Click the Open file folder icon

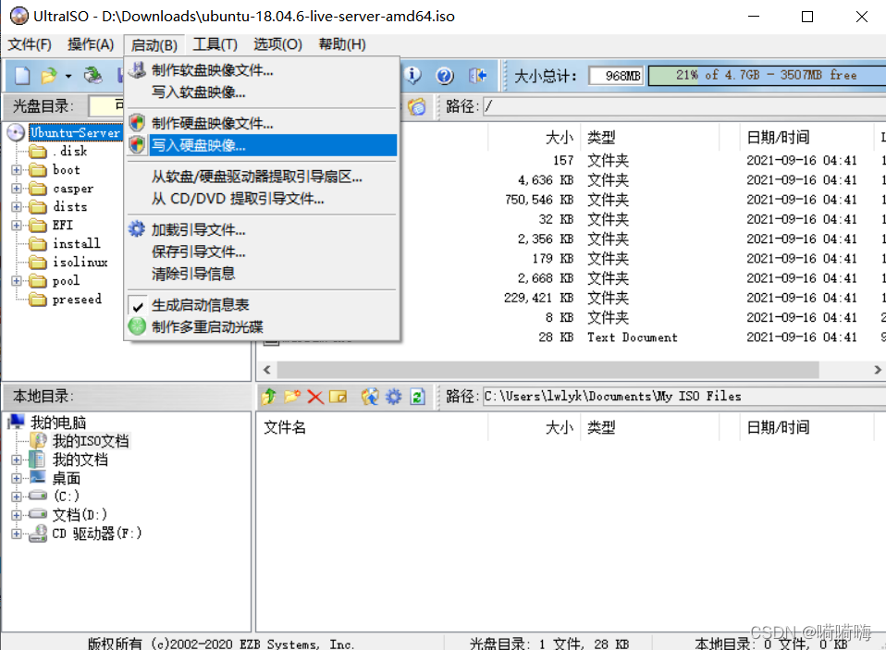[49, 75]
